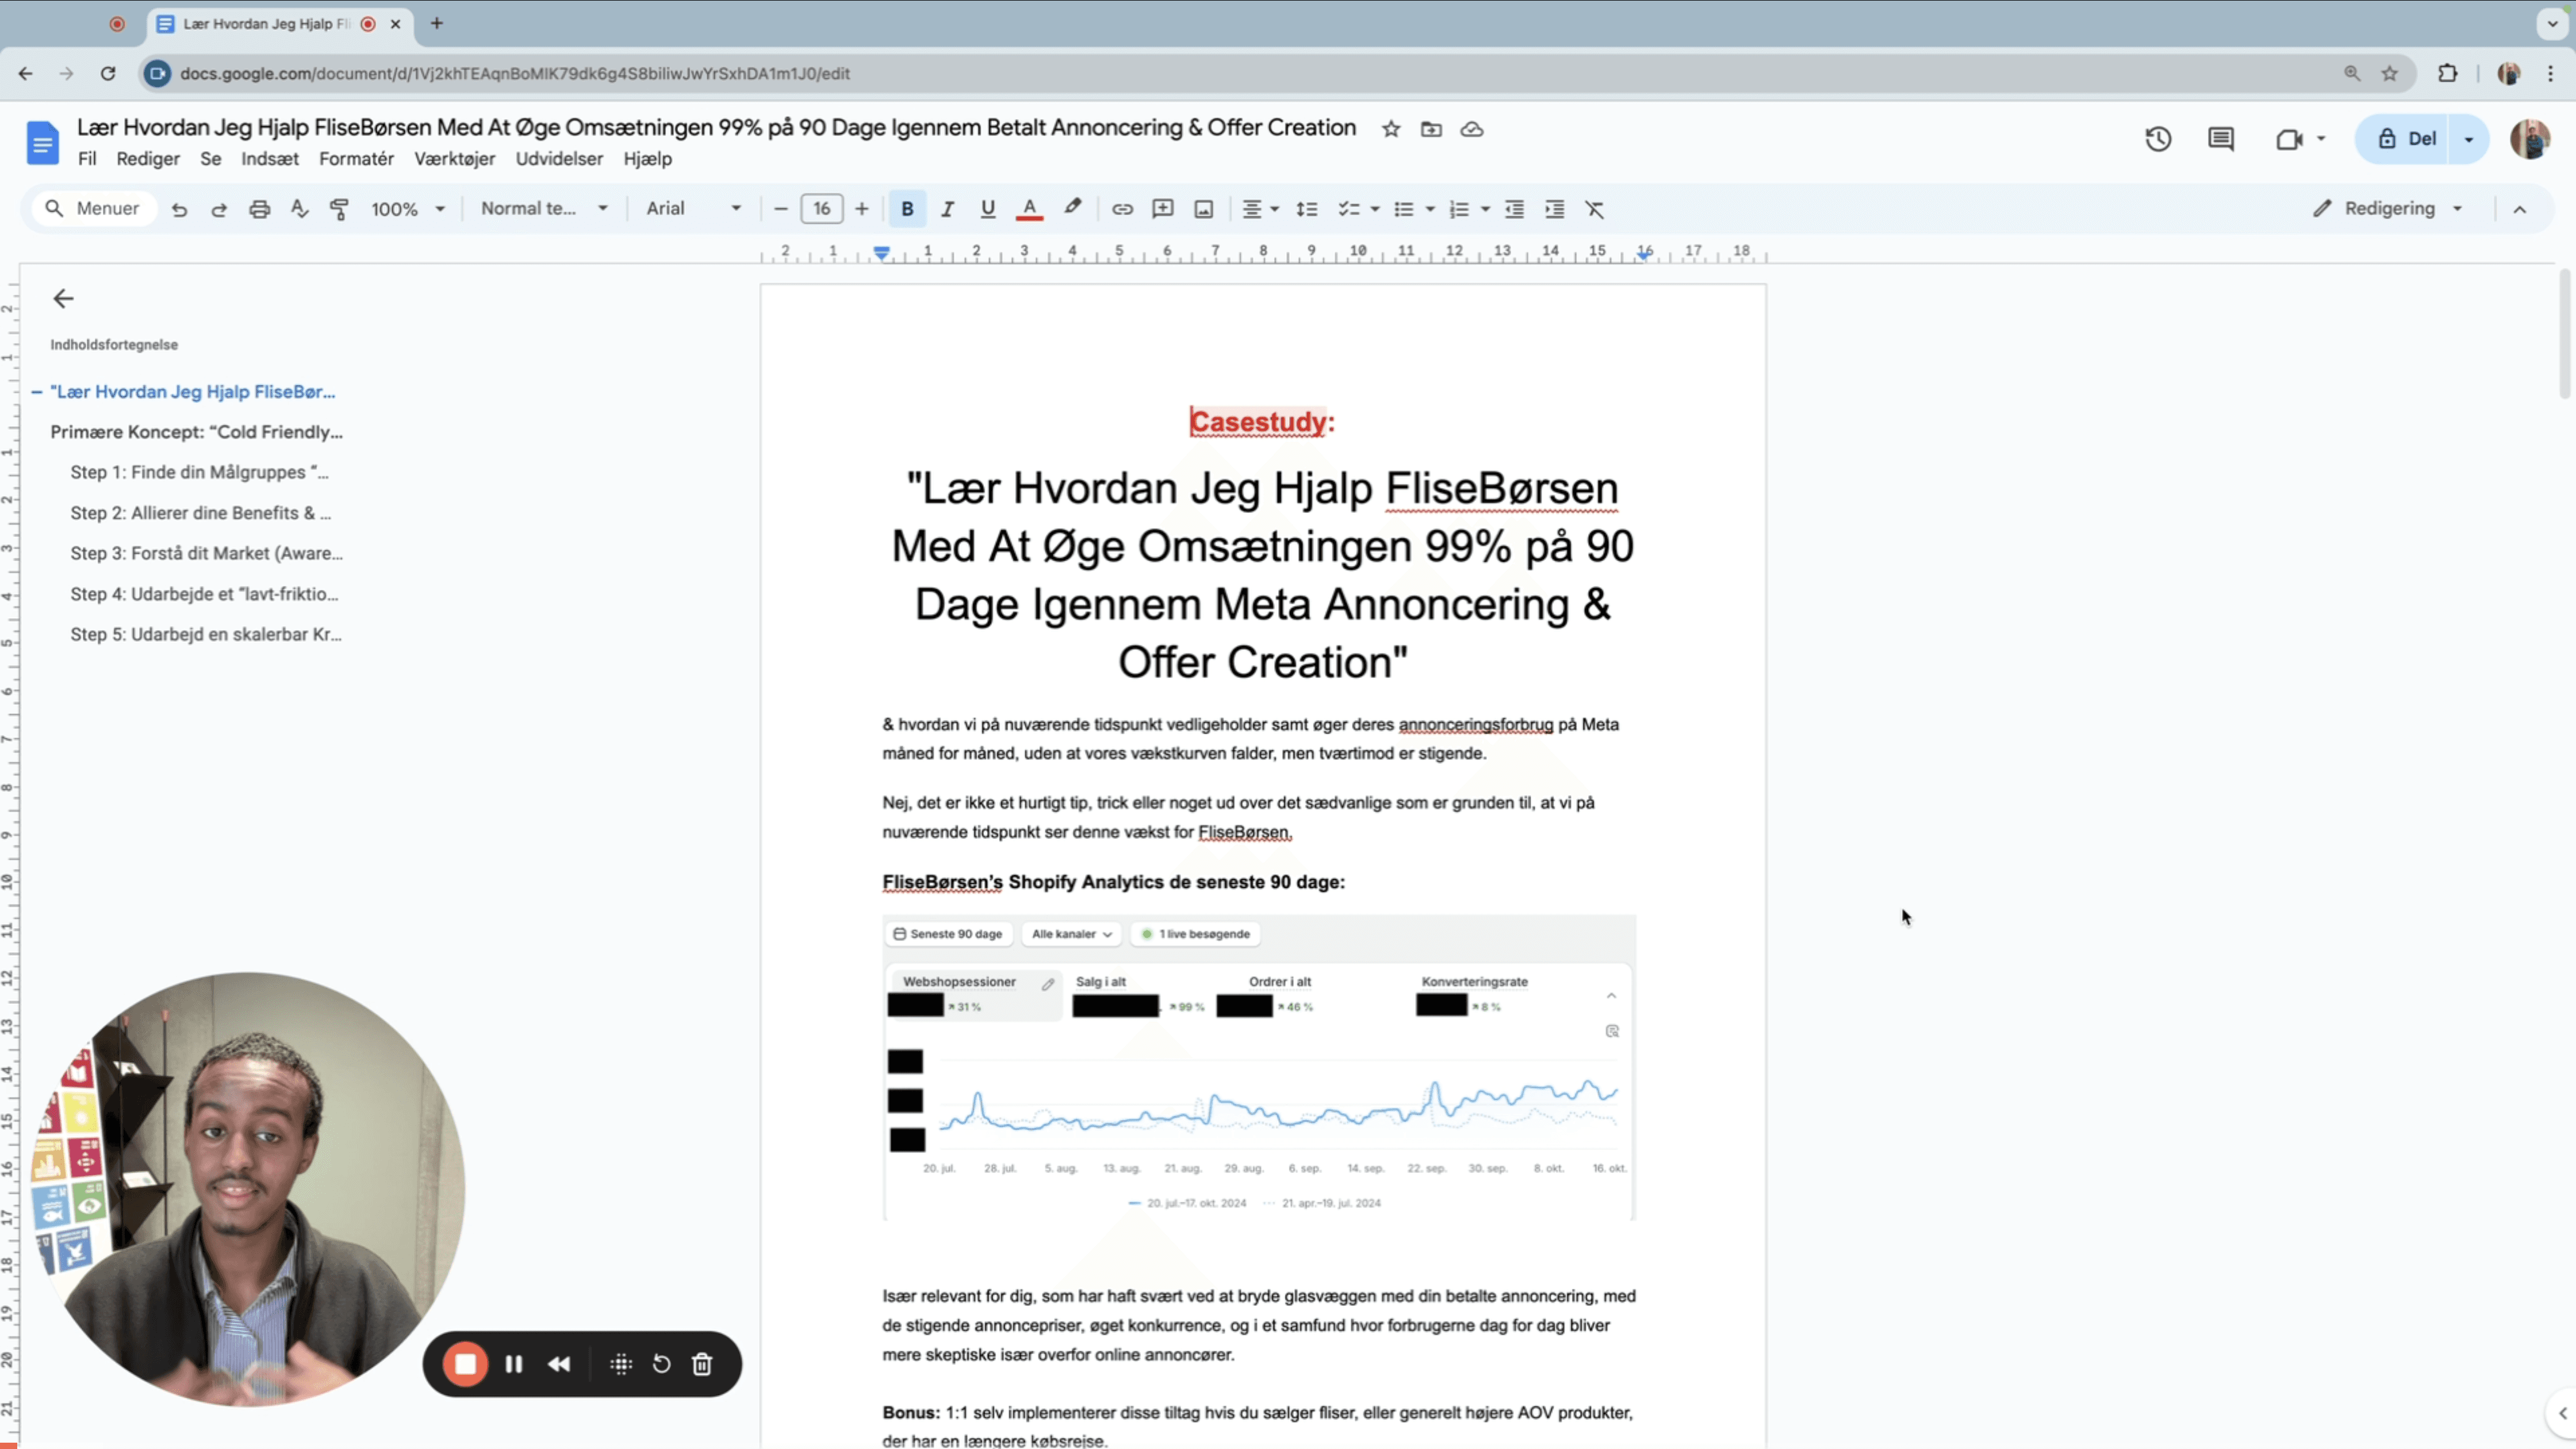This screenshot has height=1449, width=2576.
Task: Hide the menus with collapse chevron
Action: (2520, 209)
